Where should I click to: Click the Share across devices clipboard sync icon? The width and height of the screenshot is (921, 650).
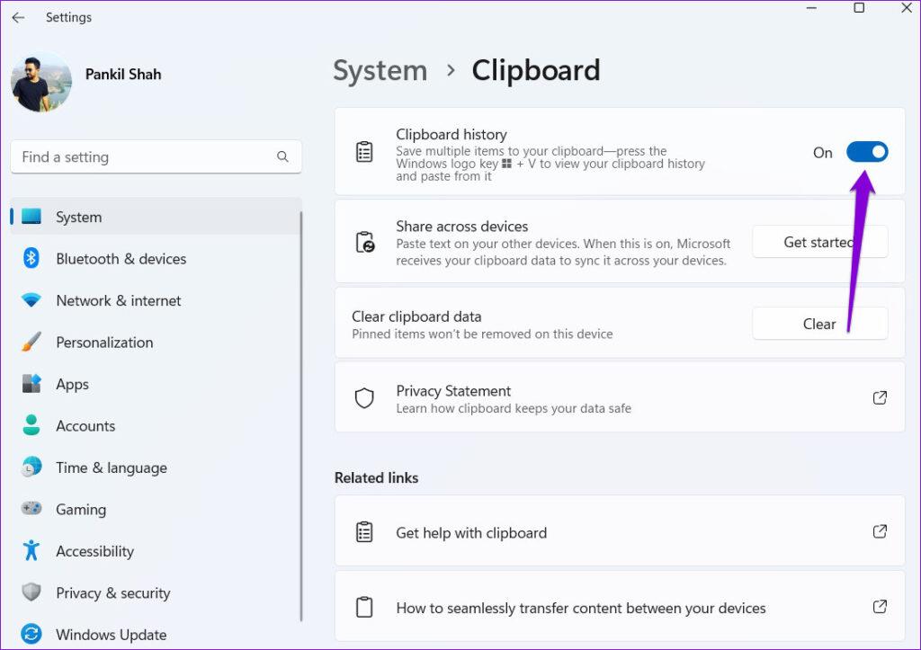[364, 241]
